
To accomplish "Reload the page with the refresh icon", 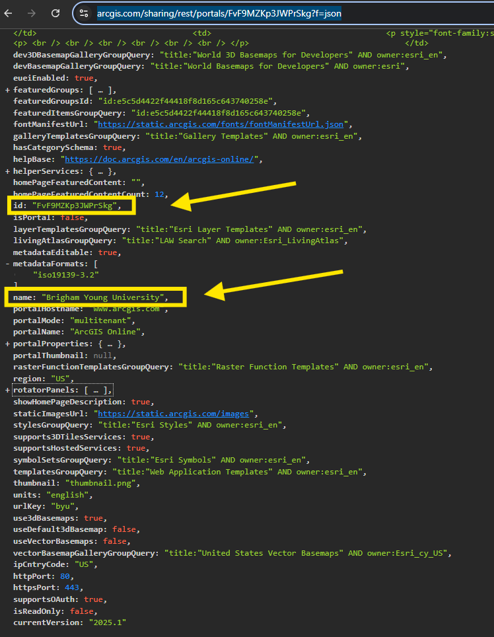I will [55, 13].
